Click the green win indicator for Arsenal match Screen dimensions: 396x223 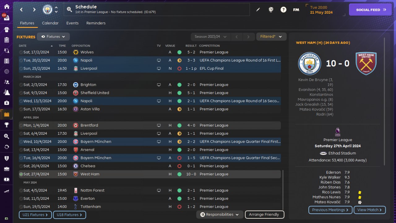click(x=179, y=150)
